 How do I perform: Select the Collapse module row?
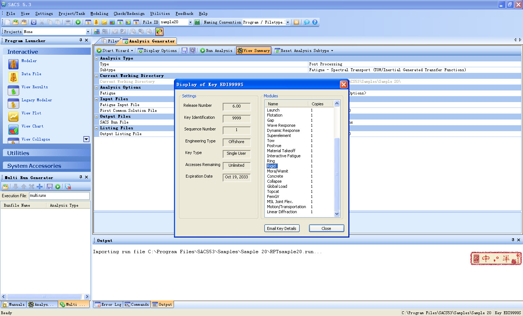tap(300, 181)
